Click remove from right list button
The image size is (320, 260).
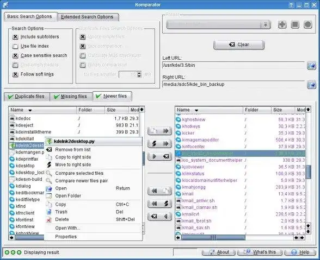159,216
